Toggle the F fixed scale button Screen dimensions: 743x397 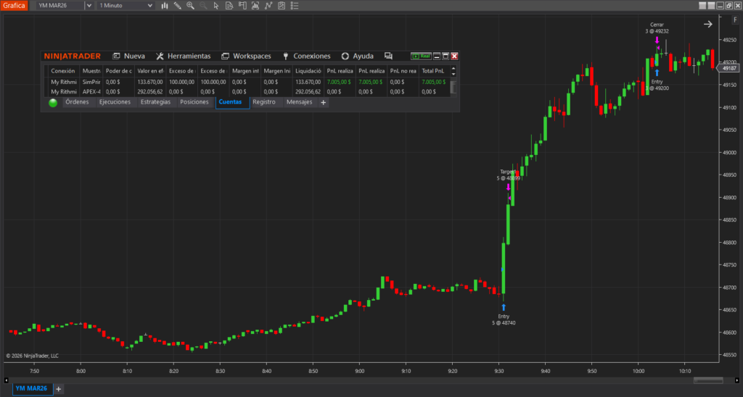pos(734,19)
